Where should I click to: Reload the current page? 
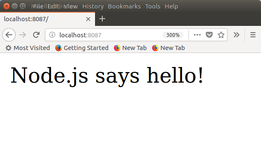point(36,35)
